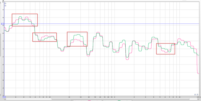Click the blue frequency cursor value label
The image size is (201, 101).
(4, 97)
